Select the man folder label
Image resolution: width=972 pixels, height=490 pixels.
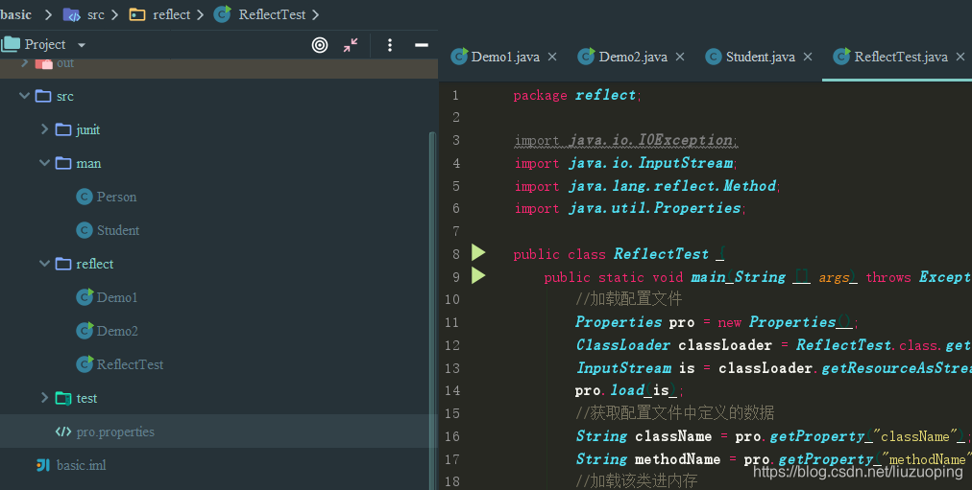coord(88,163)
